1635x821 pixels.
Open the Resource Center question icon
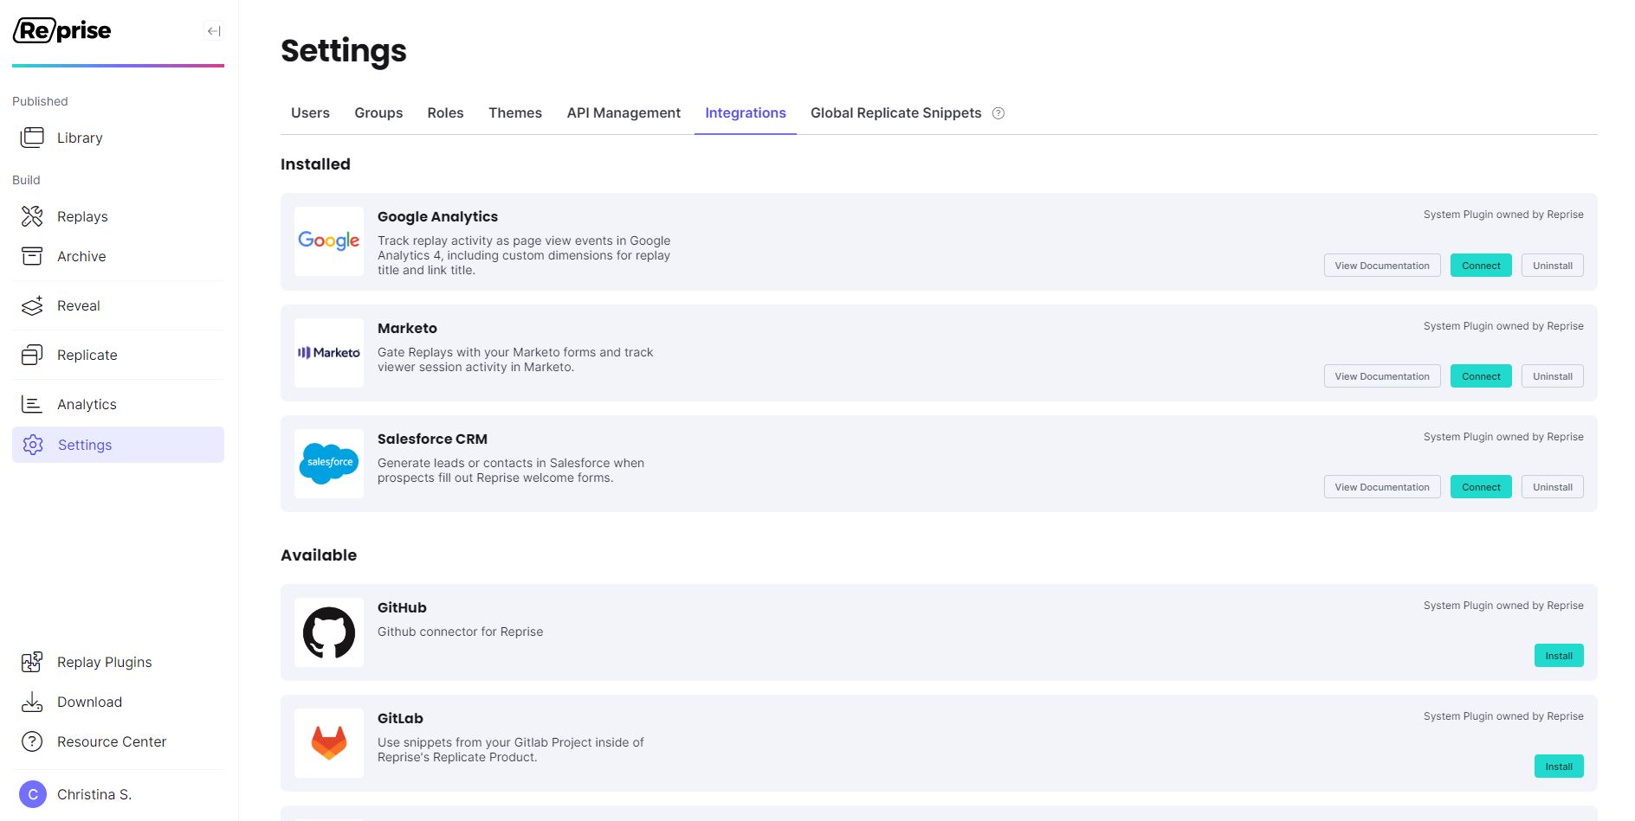tap(32, 741)
